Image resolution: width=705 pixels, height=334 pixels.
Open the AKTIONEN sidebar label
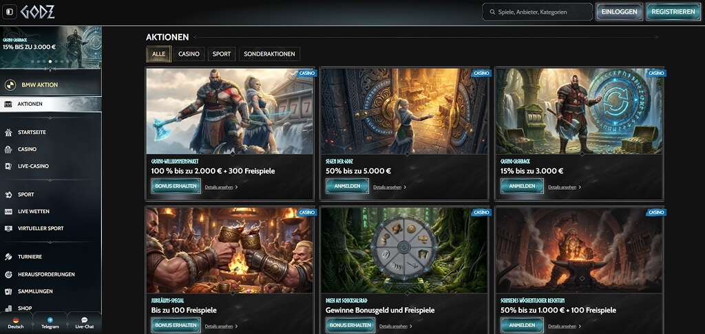(x=30, y=104)
